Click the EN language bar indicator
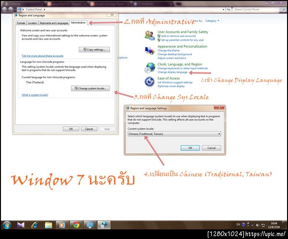The width and height of the screenshot is (288, 239). [x=238, y=225]
